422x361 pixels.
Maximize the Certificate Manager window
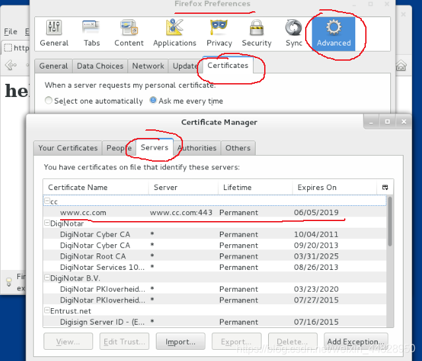pyautogui.click(x=387, y=122)
